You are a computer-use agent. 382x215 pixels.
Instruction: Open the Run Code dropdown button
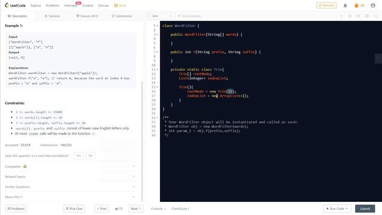337,208
